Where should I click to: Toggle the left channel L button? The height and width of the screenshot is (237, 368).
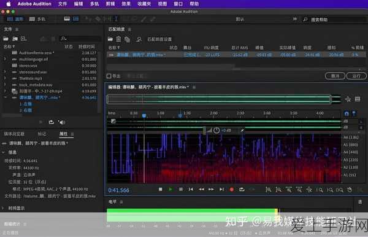[361, 121]
